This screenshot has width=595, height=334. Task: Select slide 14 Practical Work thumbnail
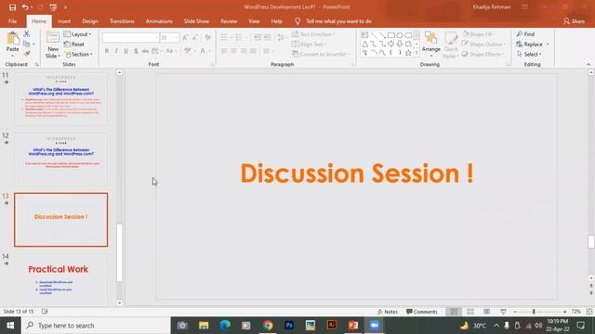[x=60, y=279]
